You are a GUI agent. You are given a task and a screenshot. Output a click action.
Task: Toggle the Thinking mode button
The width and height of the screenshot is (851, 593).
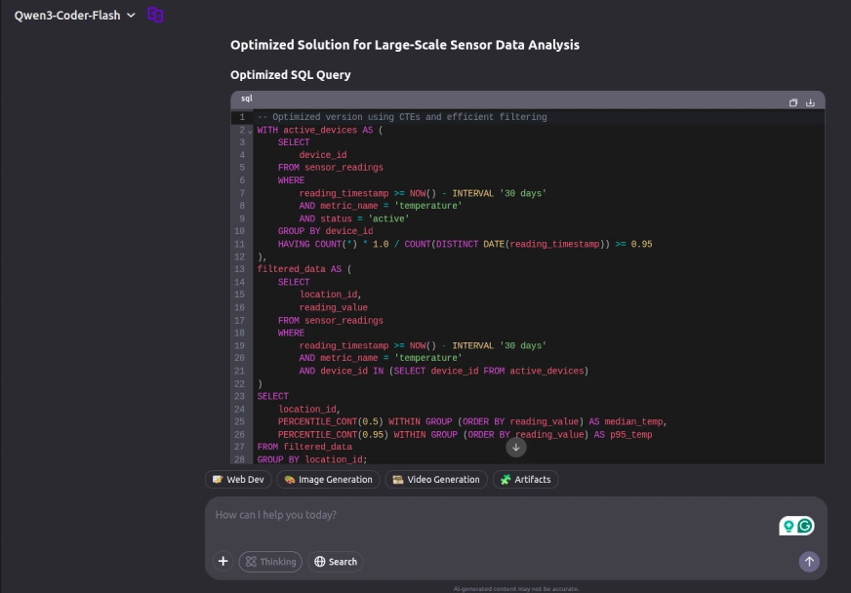[270, 562]
